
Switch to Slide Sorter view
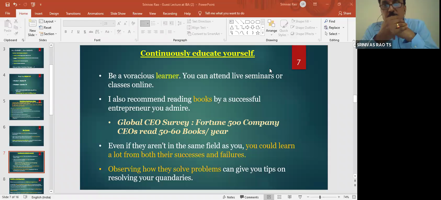[279, 197]
